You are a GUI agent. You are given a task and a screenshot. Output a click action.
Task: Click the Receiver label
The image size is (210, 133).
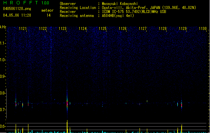click(68, 12)
